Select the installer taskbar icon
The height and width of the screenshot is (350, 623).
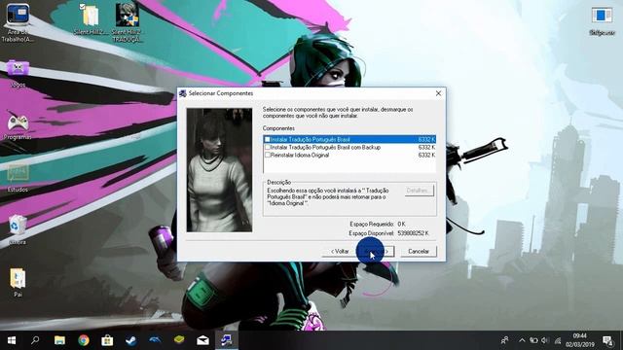[227, 340]
